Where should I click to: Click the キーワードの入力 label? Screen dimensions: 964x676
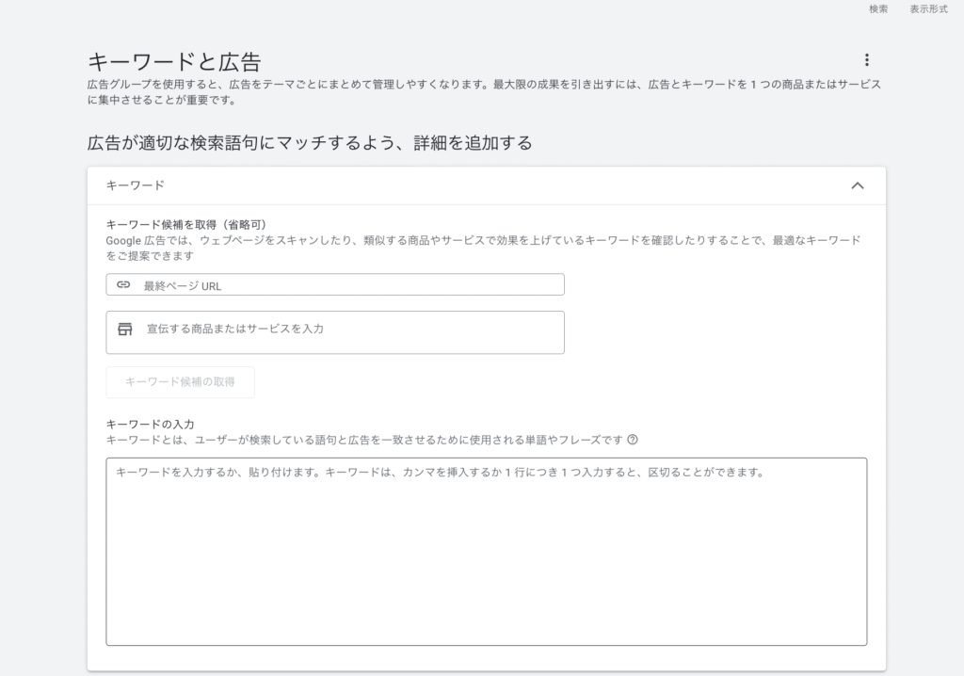coord(151,425)
